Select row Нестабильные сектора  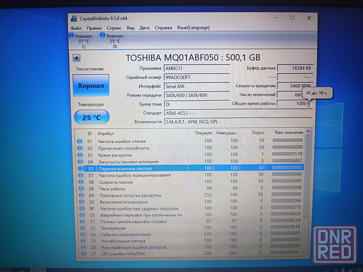[190, 241]
